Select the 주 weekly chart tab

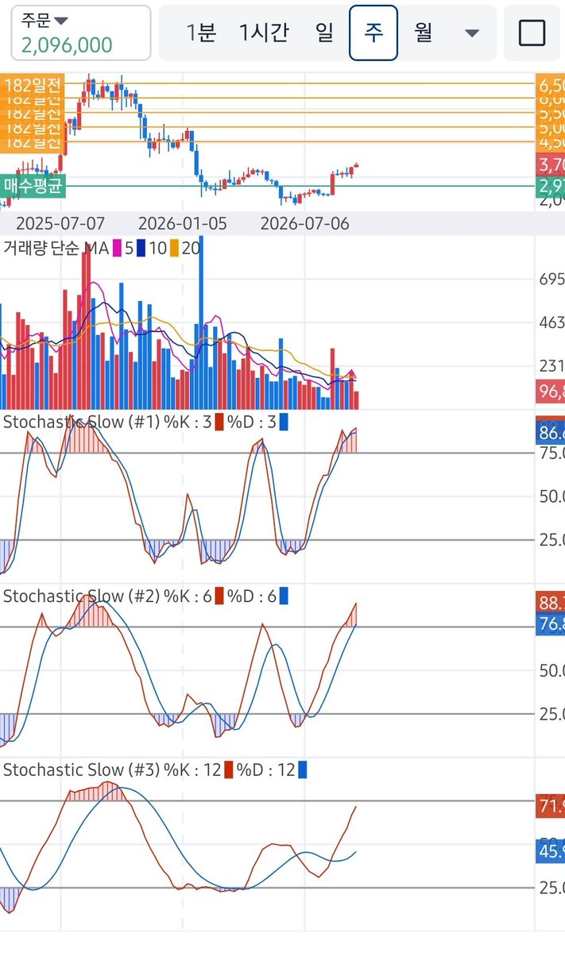[x=373, y=33]
